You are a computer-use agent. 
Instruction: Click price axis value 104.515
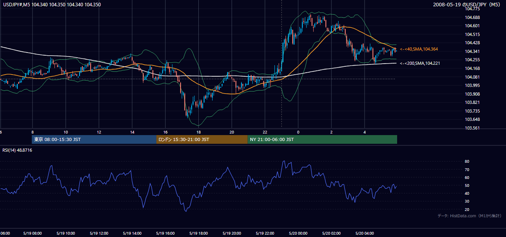click(473, 34)
